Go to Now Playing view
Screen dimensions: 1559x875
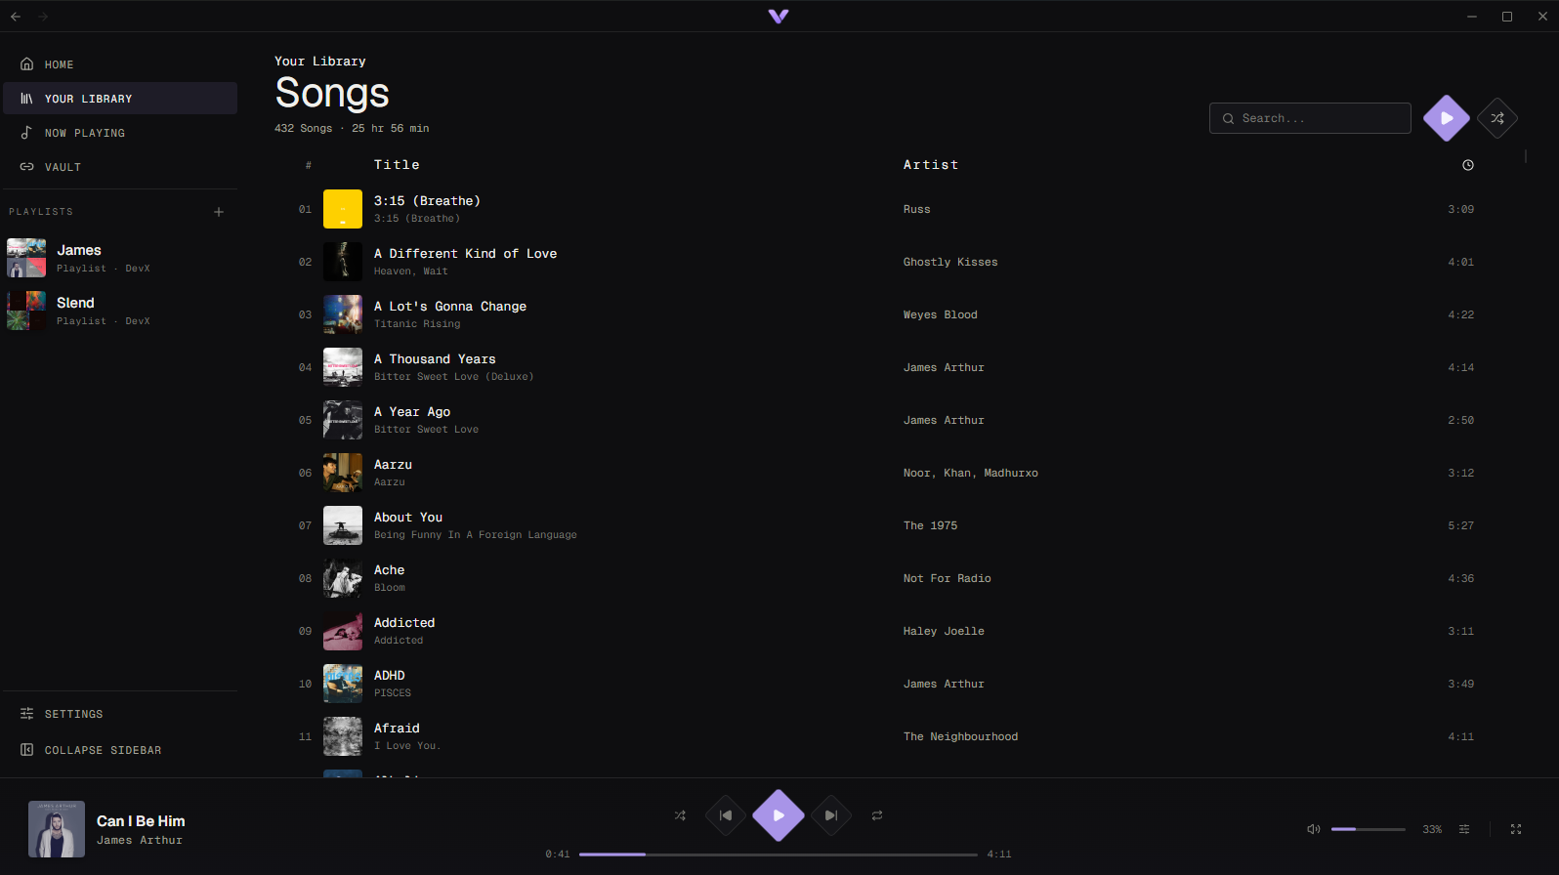(120, 133)
